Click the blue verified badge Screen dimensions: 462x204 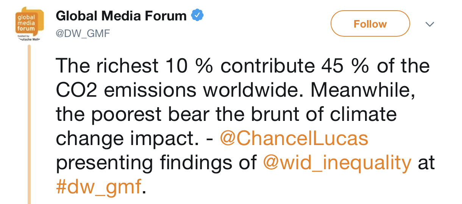click(197, 16)
